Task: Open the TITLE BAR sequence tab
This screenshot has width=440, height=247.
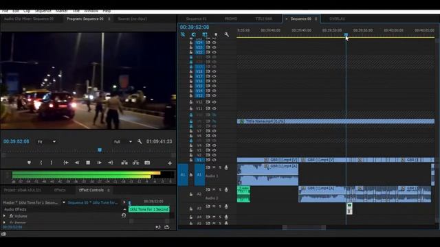Action: pos(263,19)
